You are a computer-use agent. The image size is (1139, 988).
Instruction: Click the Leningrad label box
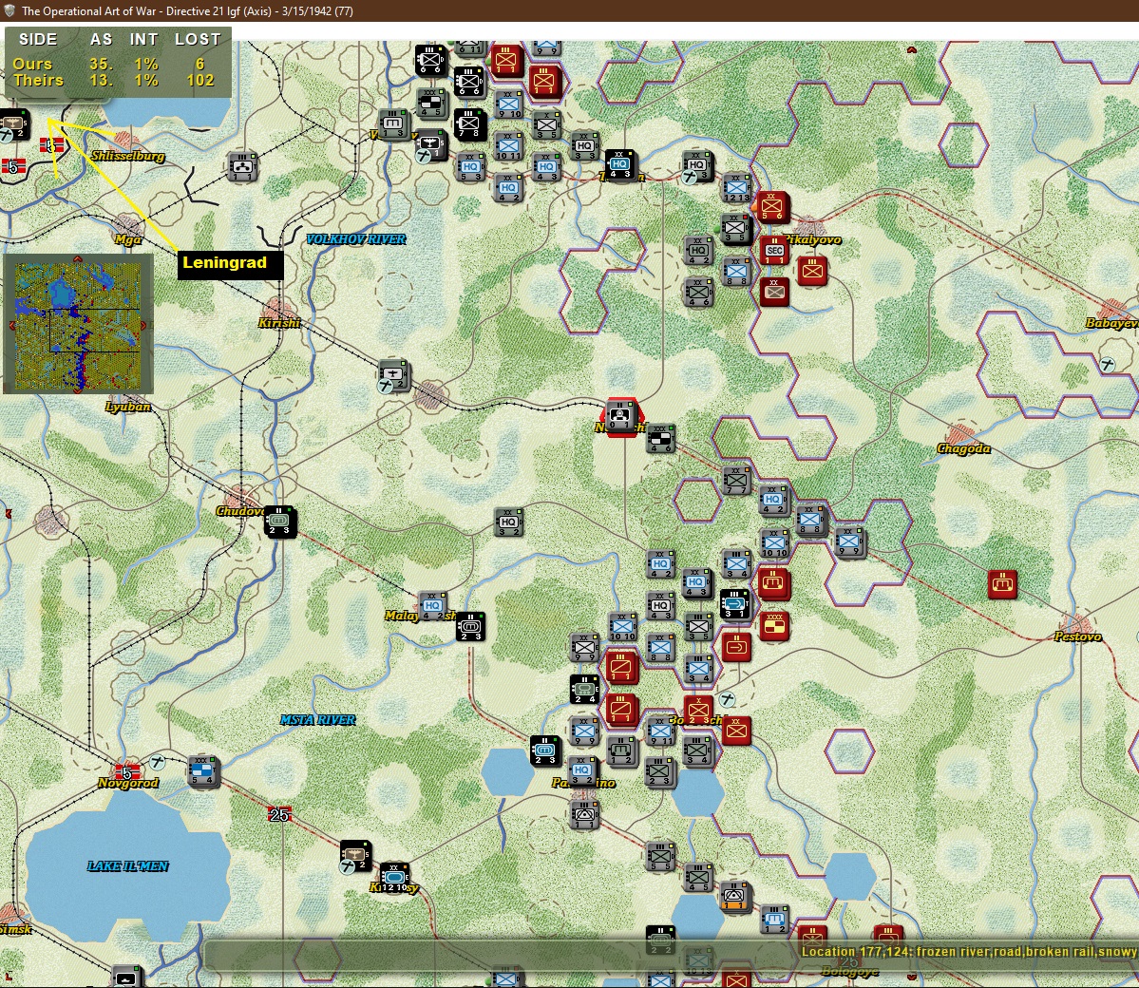pyautogui.click(x=230, y=264)
